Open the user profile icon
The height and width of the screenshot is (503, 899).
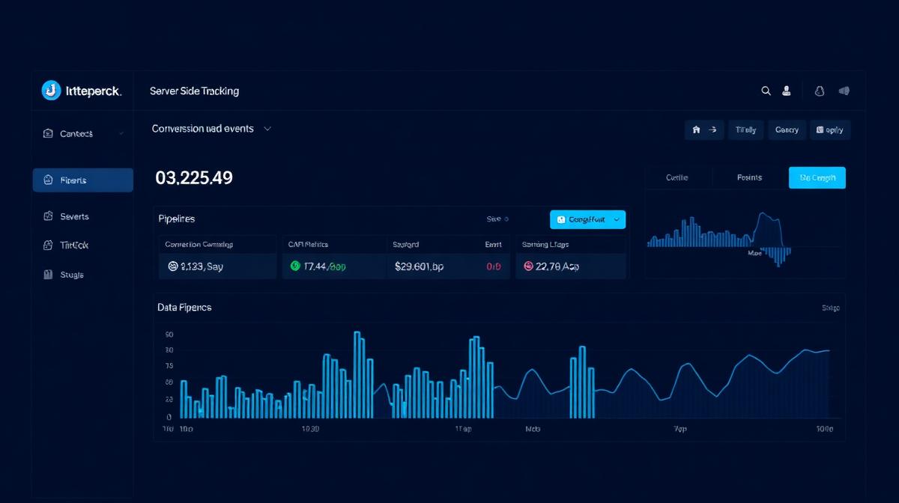787,91
